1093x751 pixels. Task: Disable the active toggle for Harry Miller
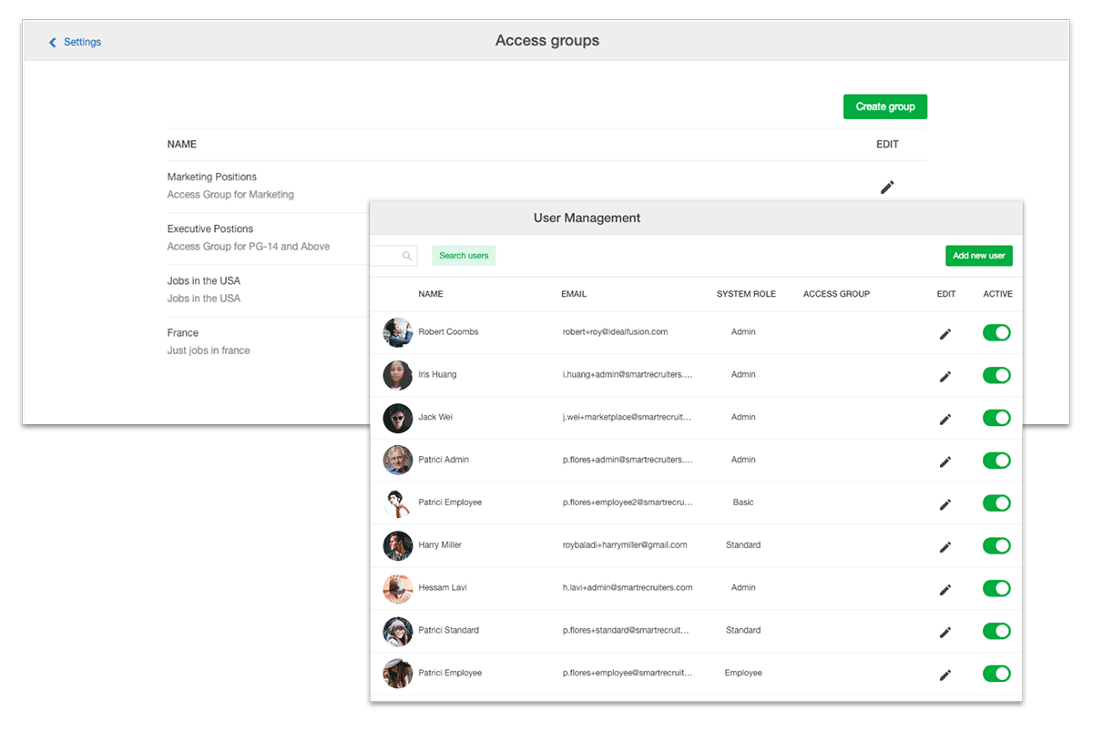coord(996,546)
